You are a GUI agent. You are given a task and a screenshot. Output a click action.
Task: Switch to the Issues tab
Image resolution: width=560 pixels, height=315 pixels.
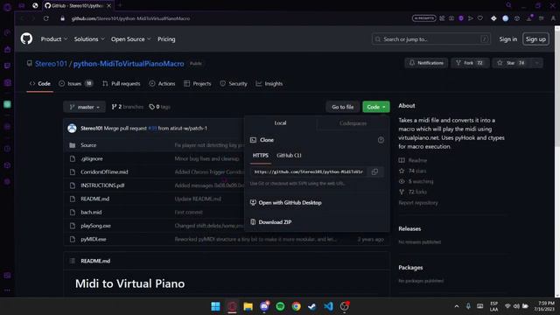click(75, 84)
